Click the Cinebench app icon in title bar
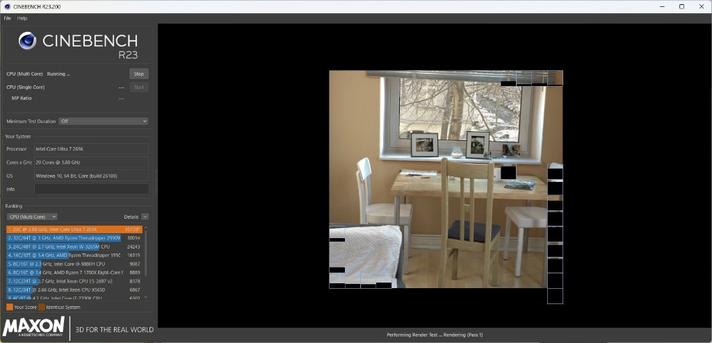The height and width of the screenshot is (343, 712). [7, 6]
